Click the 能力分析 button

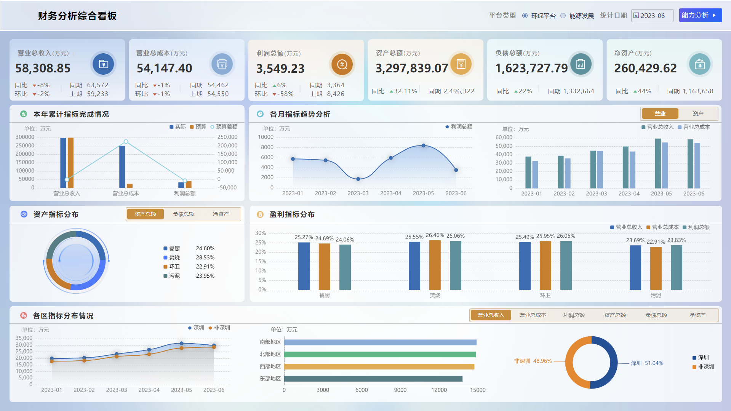[x=700, y=15]
